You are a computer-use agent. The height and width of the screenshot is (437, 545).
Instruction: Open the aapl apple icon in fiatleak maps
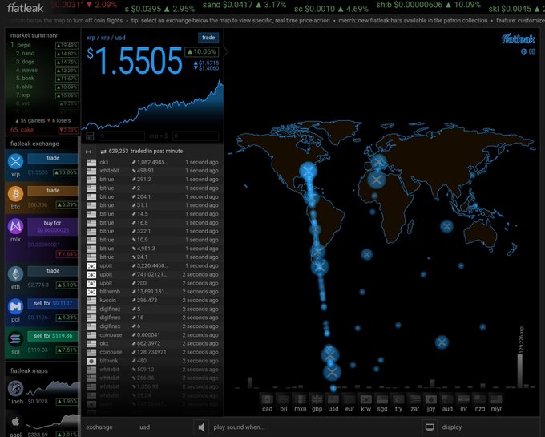(x=16, y=422)
